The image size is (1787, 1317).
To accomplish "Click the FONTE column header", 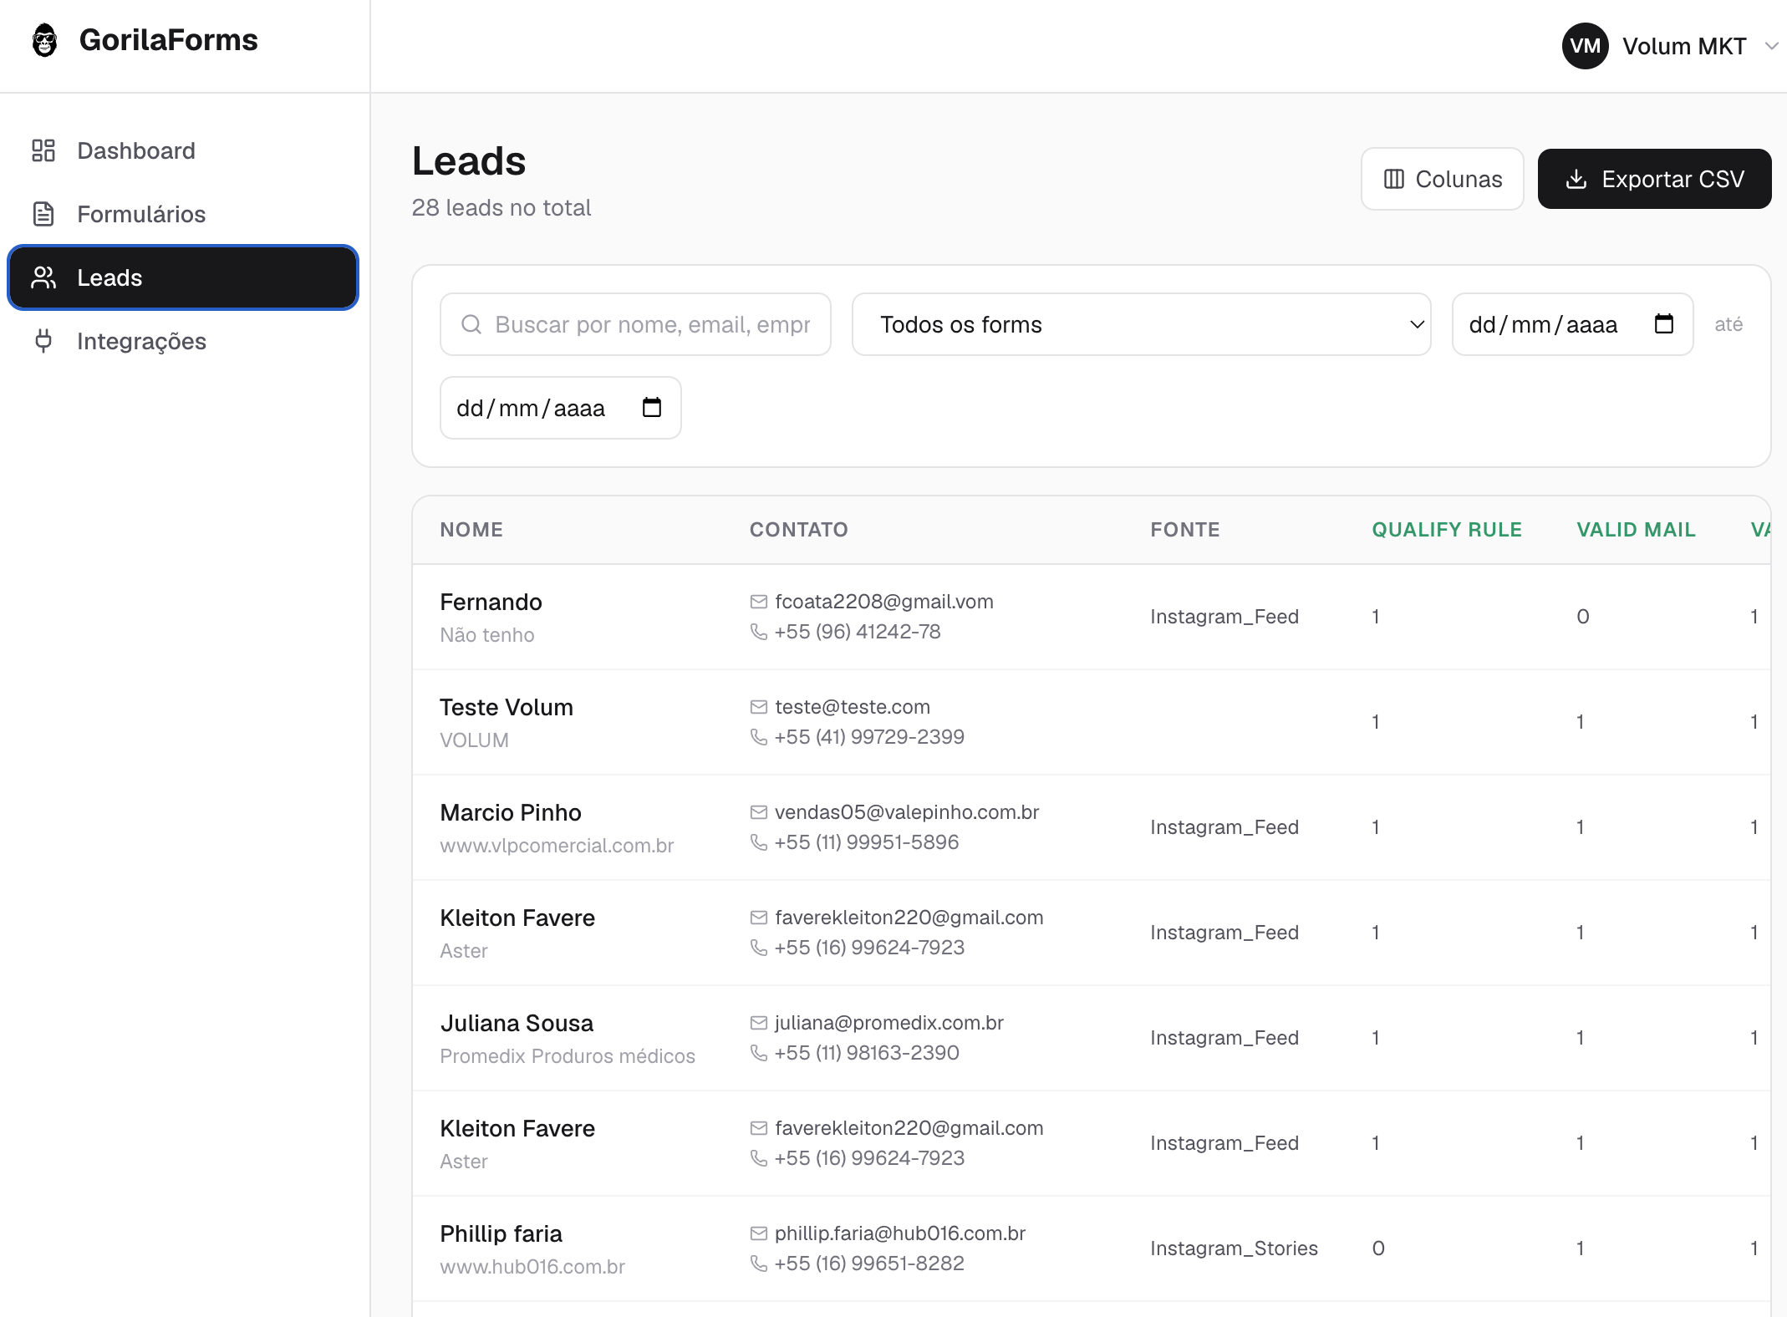I will pyautogui.click(x=1184, y=530).
